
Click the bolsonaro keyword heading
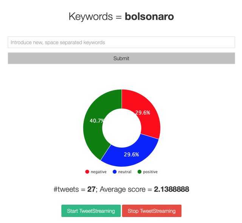[149, 16]
